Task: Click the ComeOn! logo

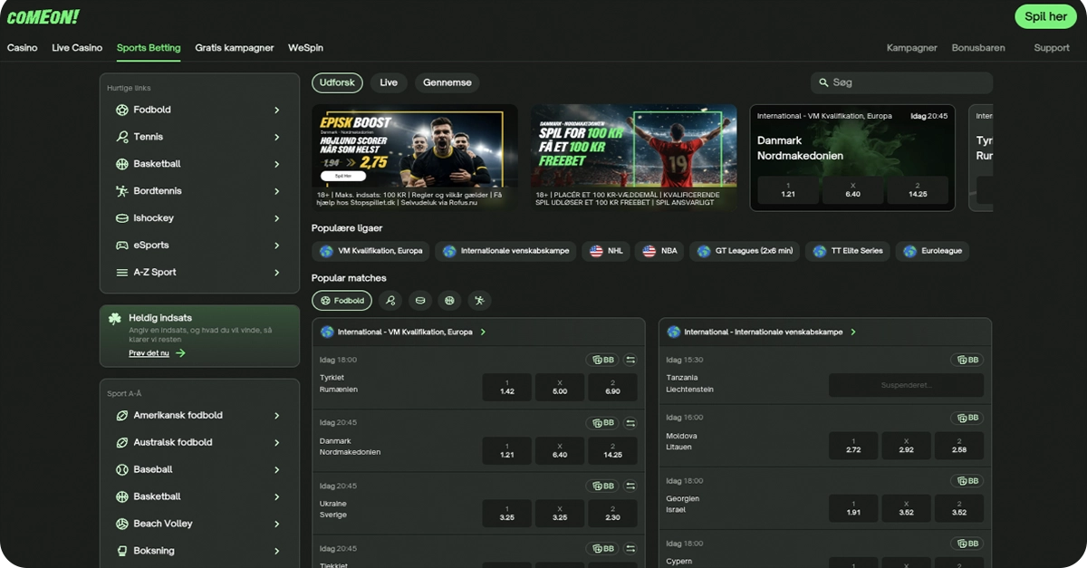Action: [43, 17]
